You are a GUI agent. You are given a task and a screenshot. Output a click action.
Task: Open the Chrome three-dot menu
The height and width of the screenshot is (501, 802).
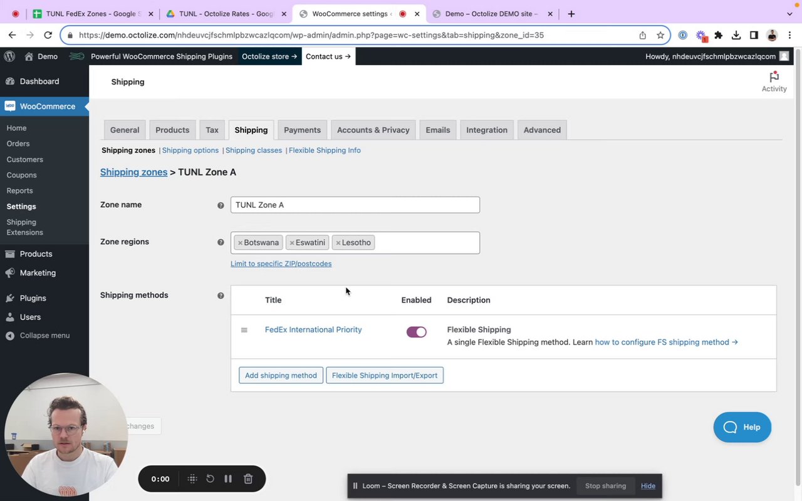(x=789, y=35)
